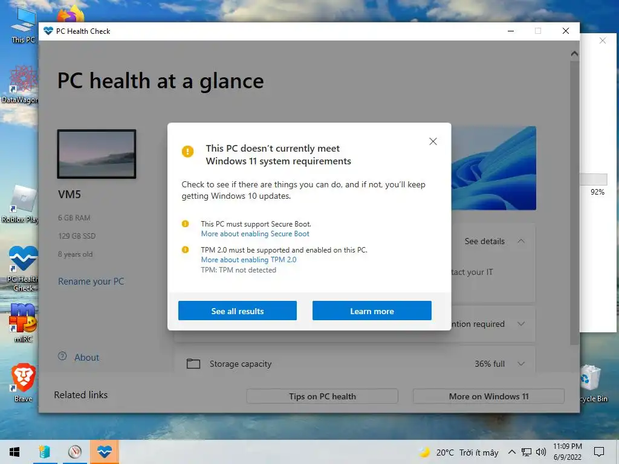Click the Storage capacity folder icon

click(193, 363)
